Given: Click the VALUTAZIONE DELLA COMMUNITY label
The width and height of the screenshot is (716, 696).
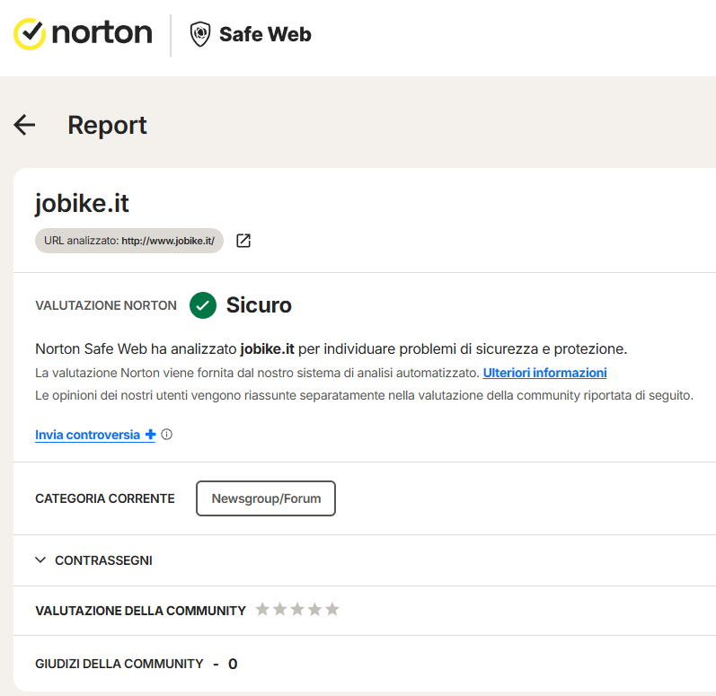Looking at the screenshot, I should tap(141, 611).
